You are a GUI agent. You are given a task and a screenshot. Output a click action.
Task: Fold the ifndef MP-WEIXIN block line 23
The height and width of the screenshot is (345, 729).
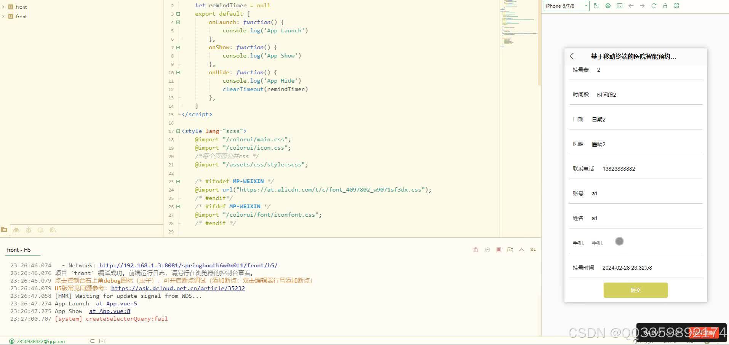click(x=178, y=181)
